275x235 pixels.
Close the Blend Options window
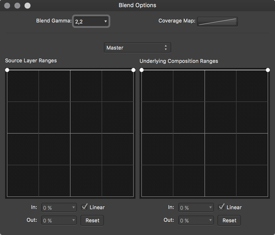coord(7,6)
